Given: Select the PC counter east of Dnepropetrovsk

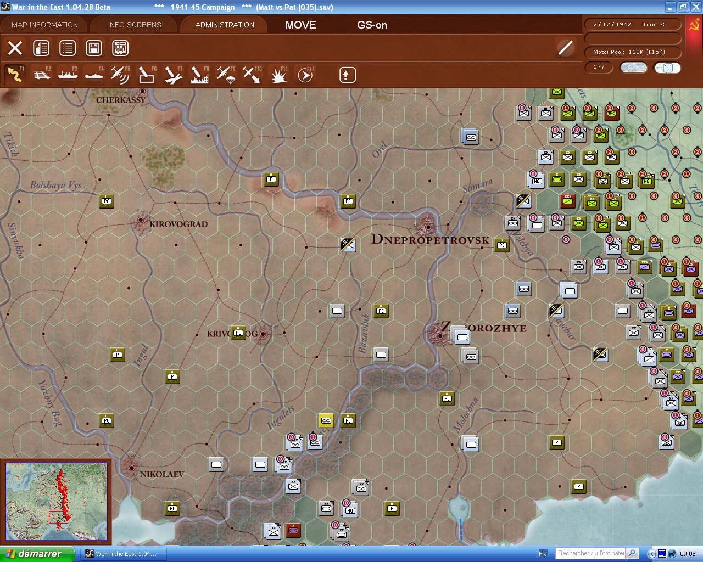Looking at the screenshot, I should [502, 245].
